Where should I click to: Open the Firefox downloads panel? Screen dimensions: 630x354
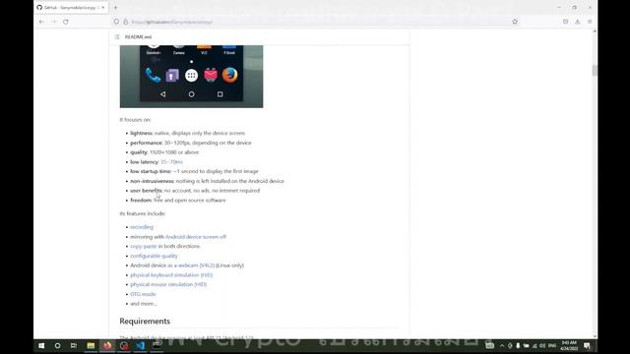pos(578,22)
